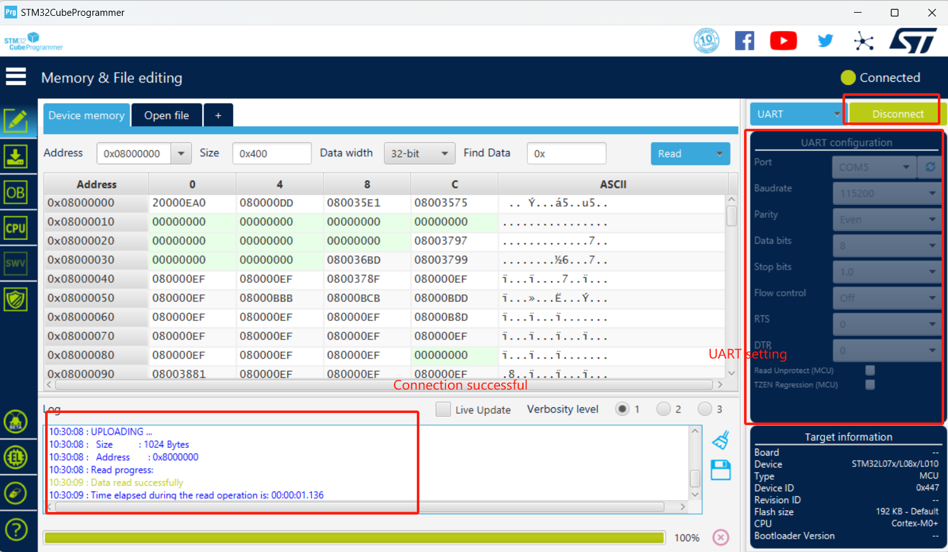Toggle TZEN Regression (MCU) checkbox
948x552 pixels.
pyautogui.click(x=870, y=384)
